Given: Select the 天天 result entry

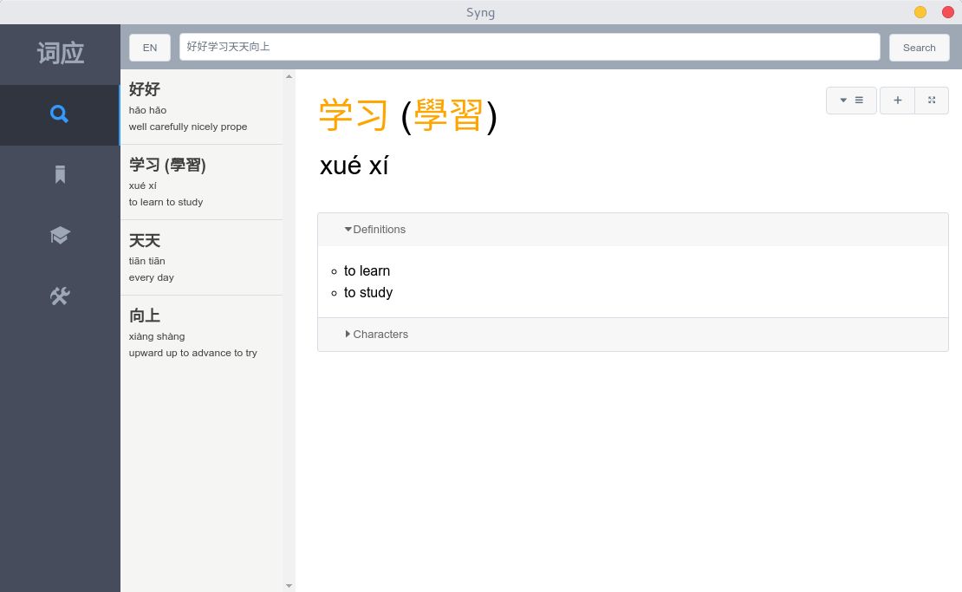Looking at the screenshot, I should point(201,257).
